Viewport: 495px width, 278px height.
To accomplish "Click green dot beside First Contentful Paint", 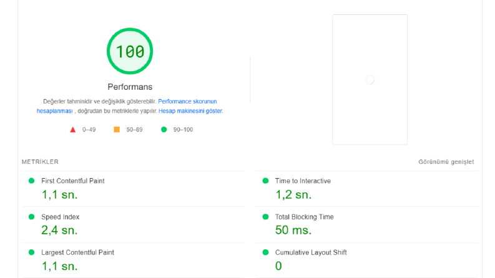I will [31, 181].
